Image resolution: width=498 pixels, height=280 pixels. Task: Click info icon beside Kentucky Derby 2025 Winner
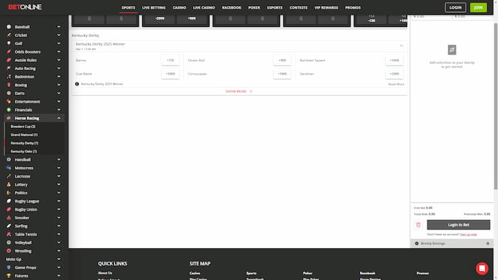tap(77, 84)
